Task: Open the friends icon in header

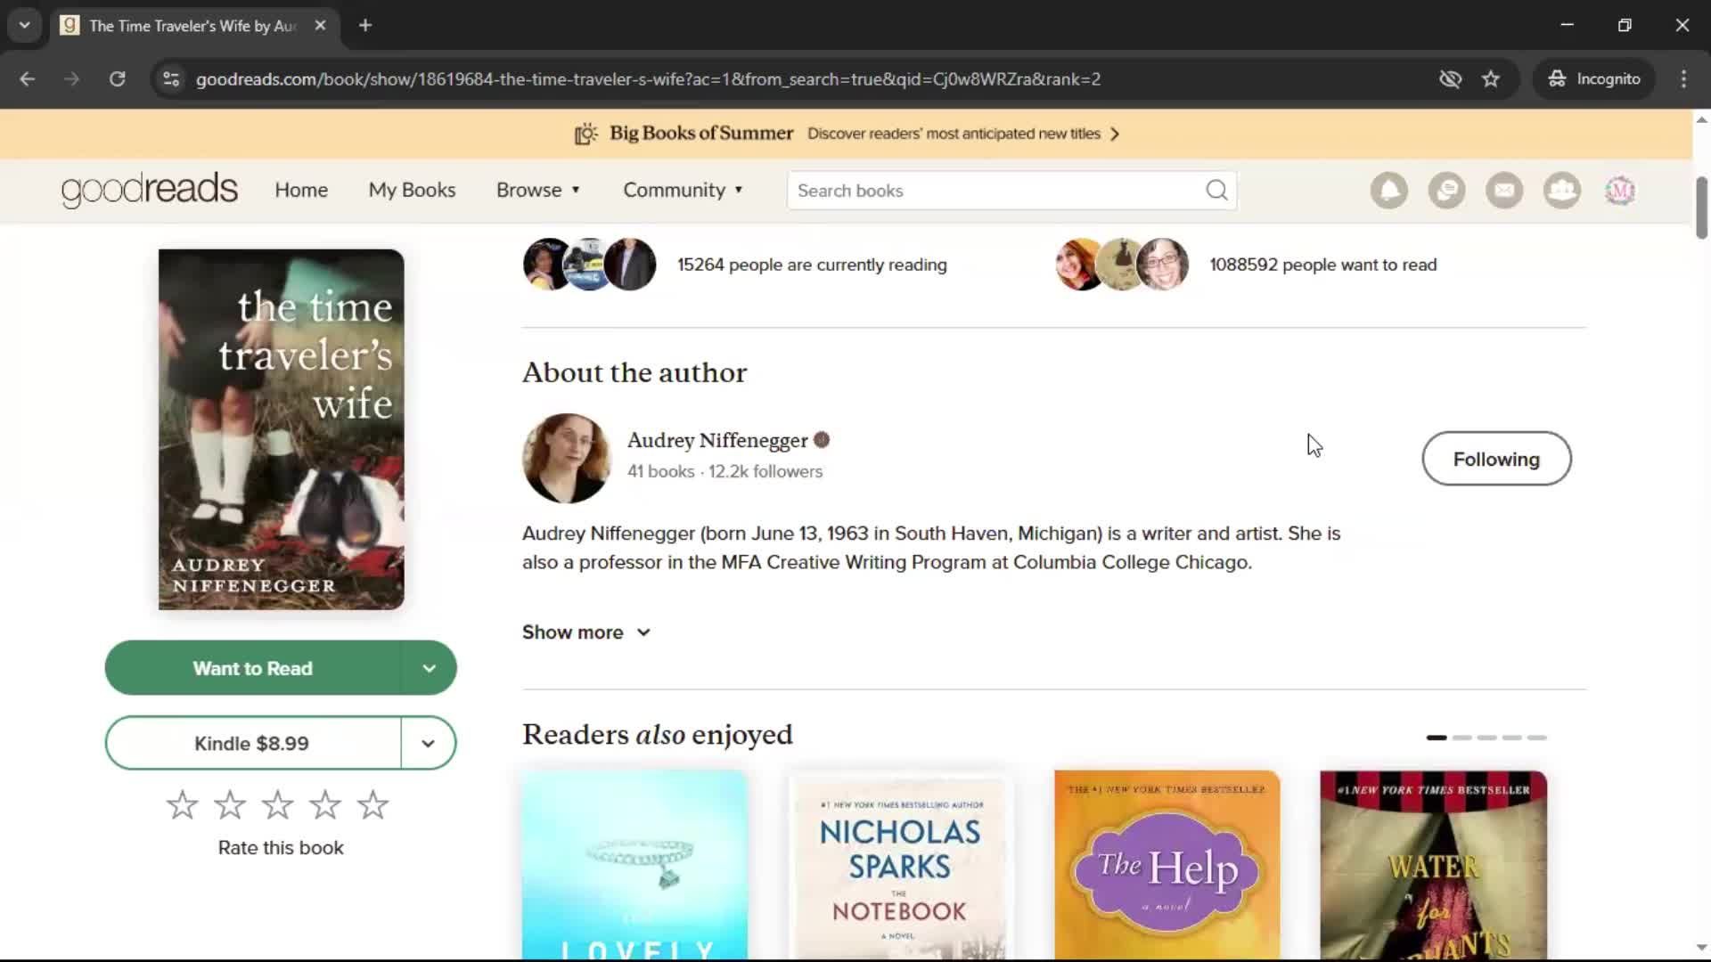Action: 1562,191
